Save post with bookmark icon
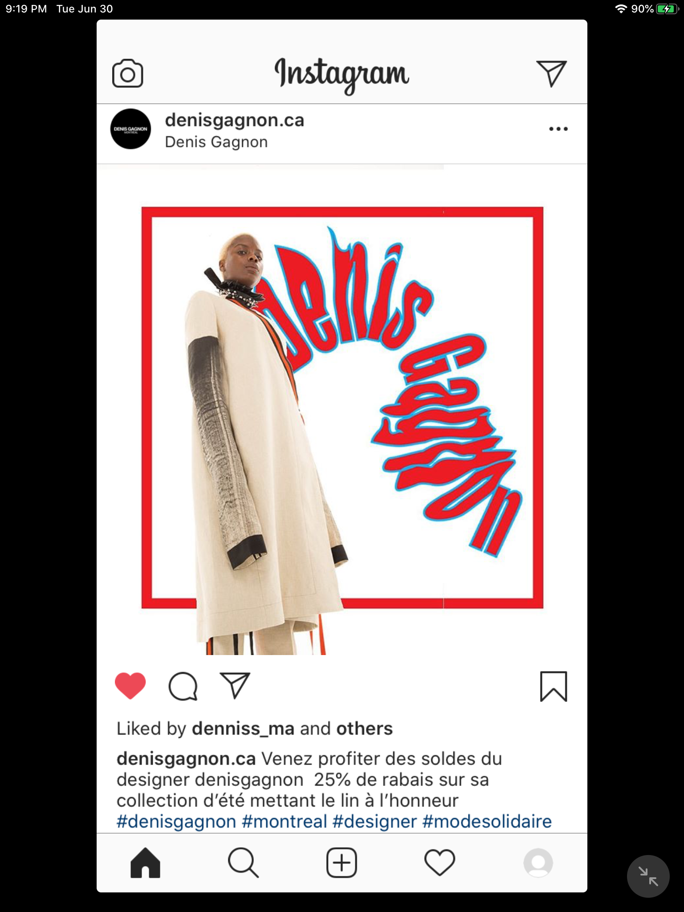 (554, 686)
